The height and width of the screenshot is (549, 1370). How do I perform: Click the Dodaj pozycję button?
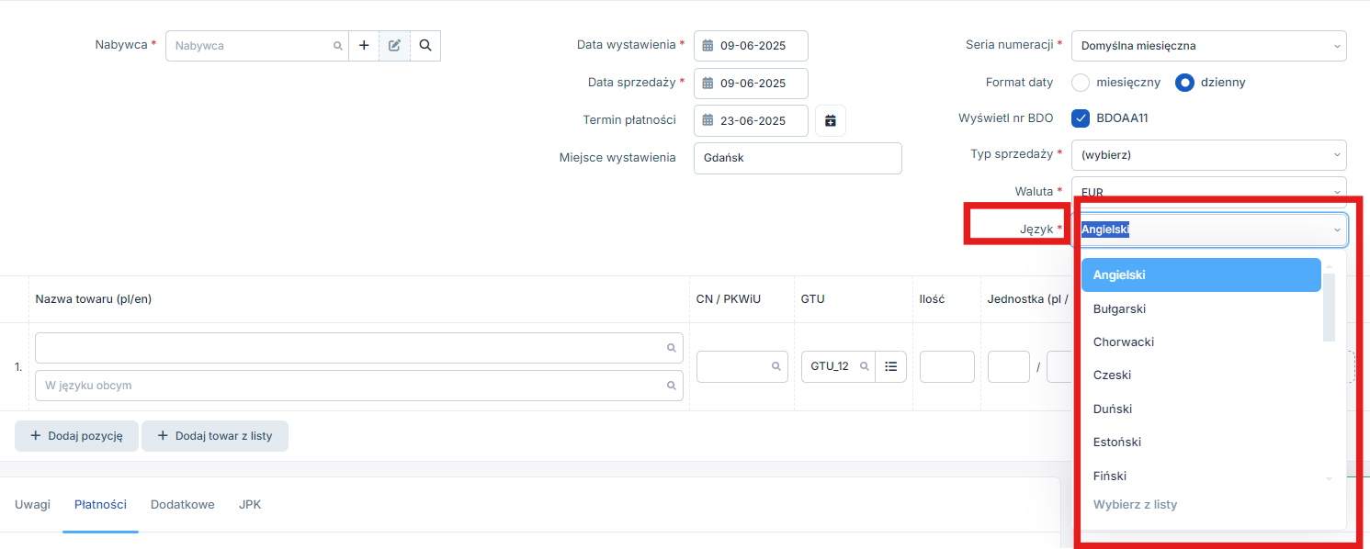pyautogui.click(x=76, y=436)
